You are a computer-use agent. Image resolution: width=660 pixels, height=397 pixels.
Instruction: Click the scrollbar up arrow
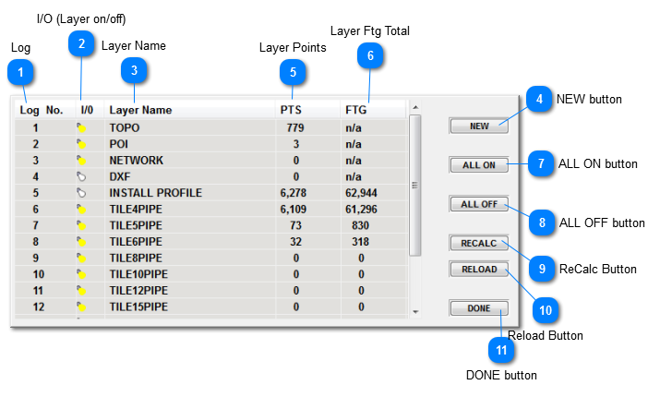(x=415, y=107)
